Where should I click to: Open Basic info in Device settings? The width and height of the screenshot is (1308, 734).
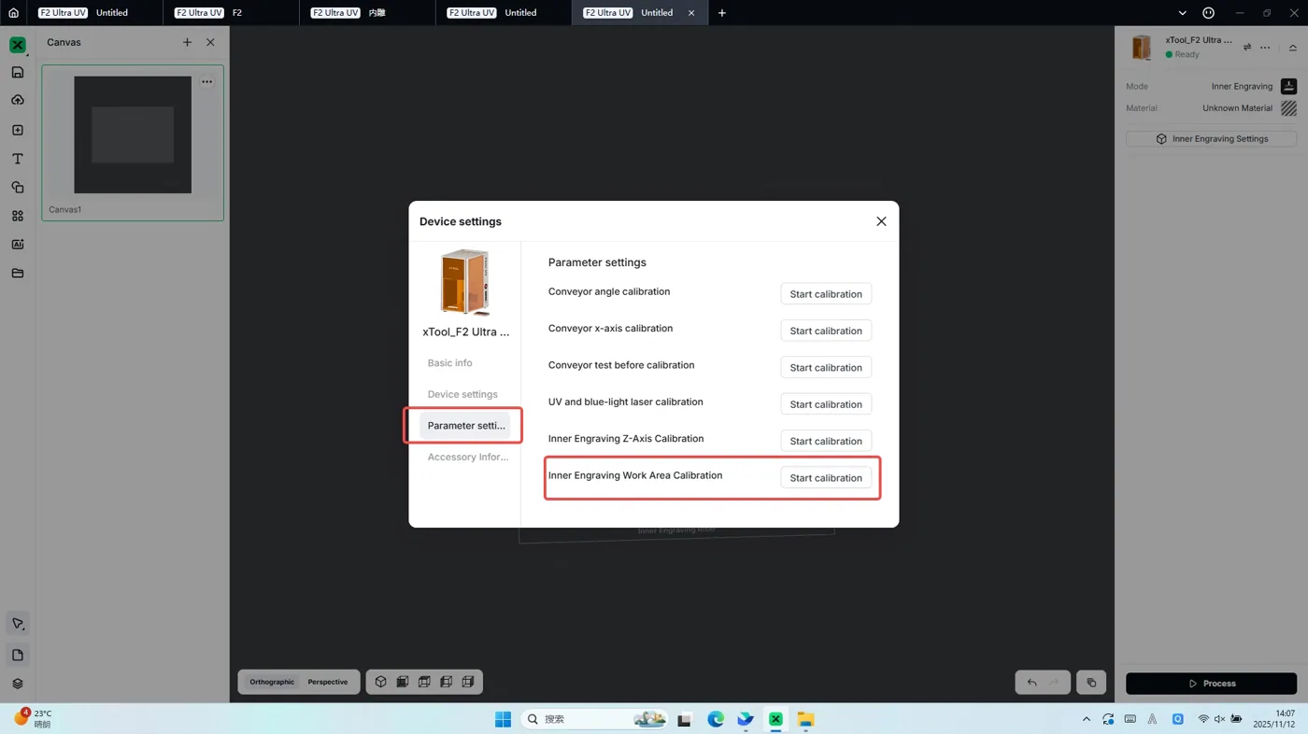point(449,363)
